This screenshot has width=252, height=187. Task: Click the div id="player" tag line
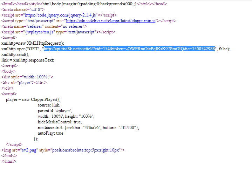(x=24, y=83)
